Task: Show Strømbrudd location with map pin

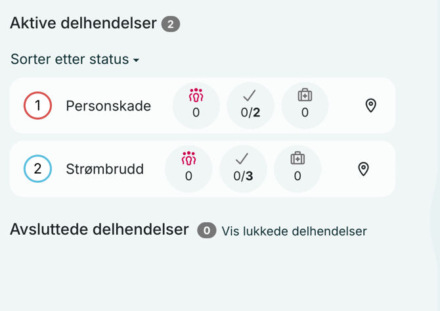Action: pos(363,169)
